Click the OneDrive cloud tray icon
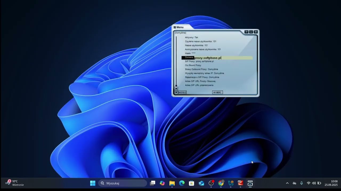Image resolution: width=341 pixels, height=191 pixels. point(294,183)
